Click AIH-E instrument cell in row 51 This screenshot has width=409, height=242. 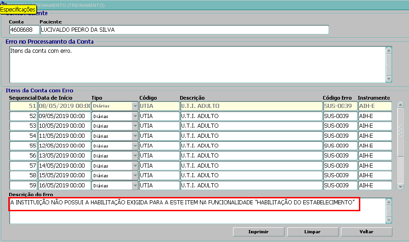pos(375,106)
